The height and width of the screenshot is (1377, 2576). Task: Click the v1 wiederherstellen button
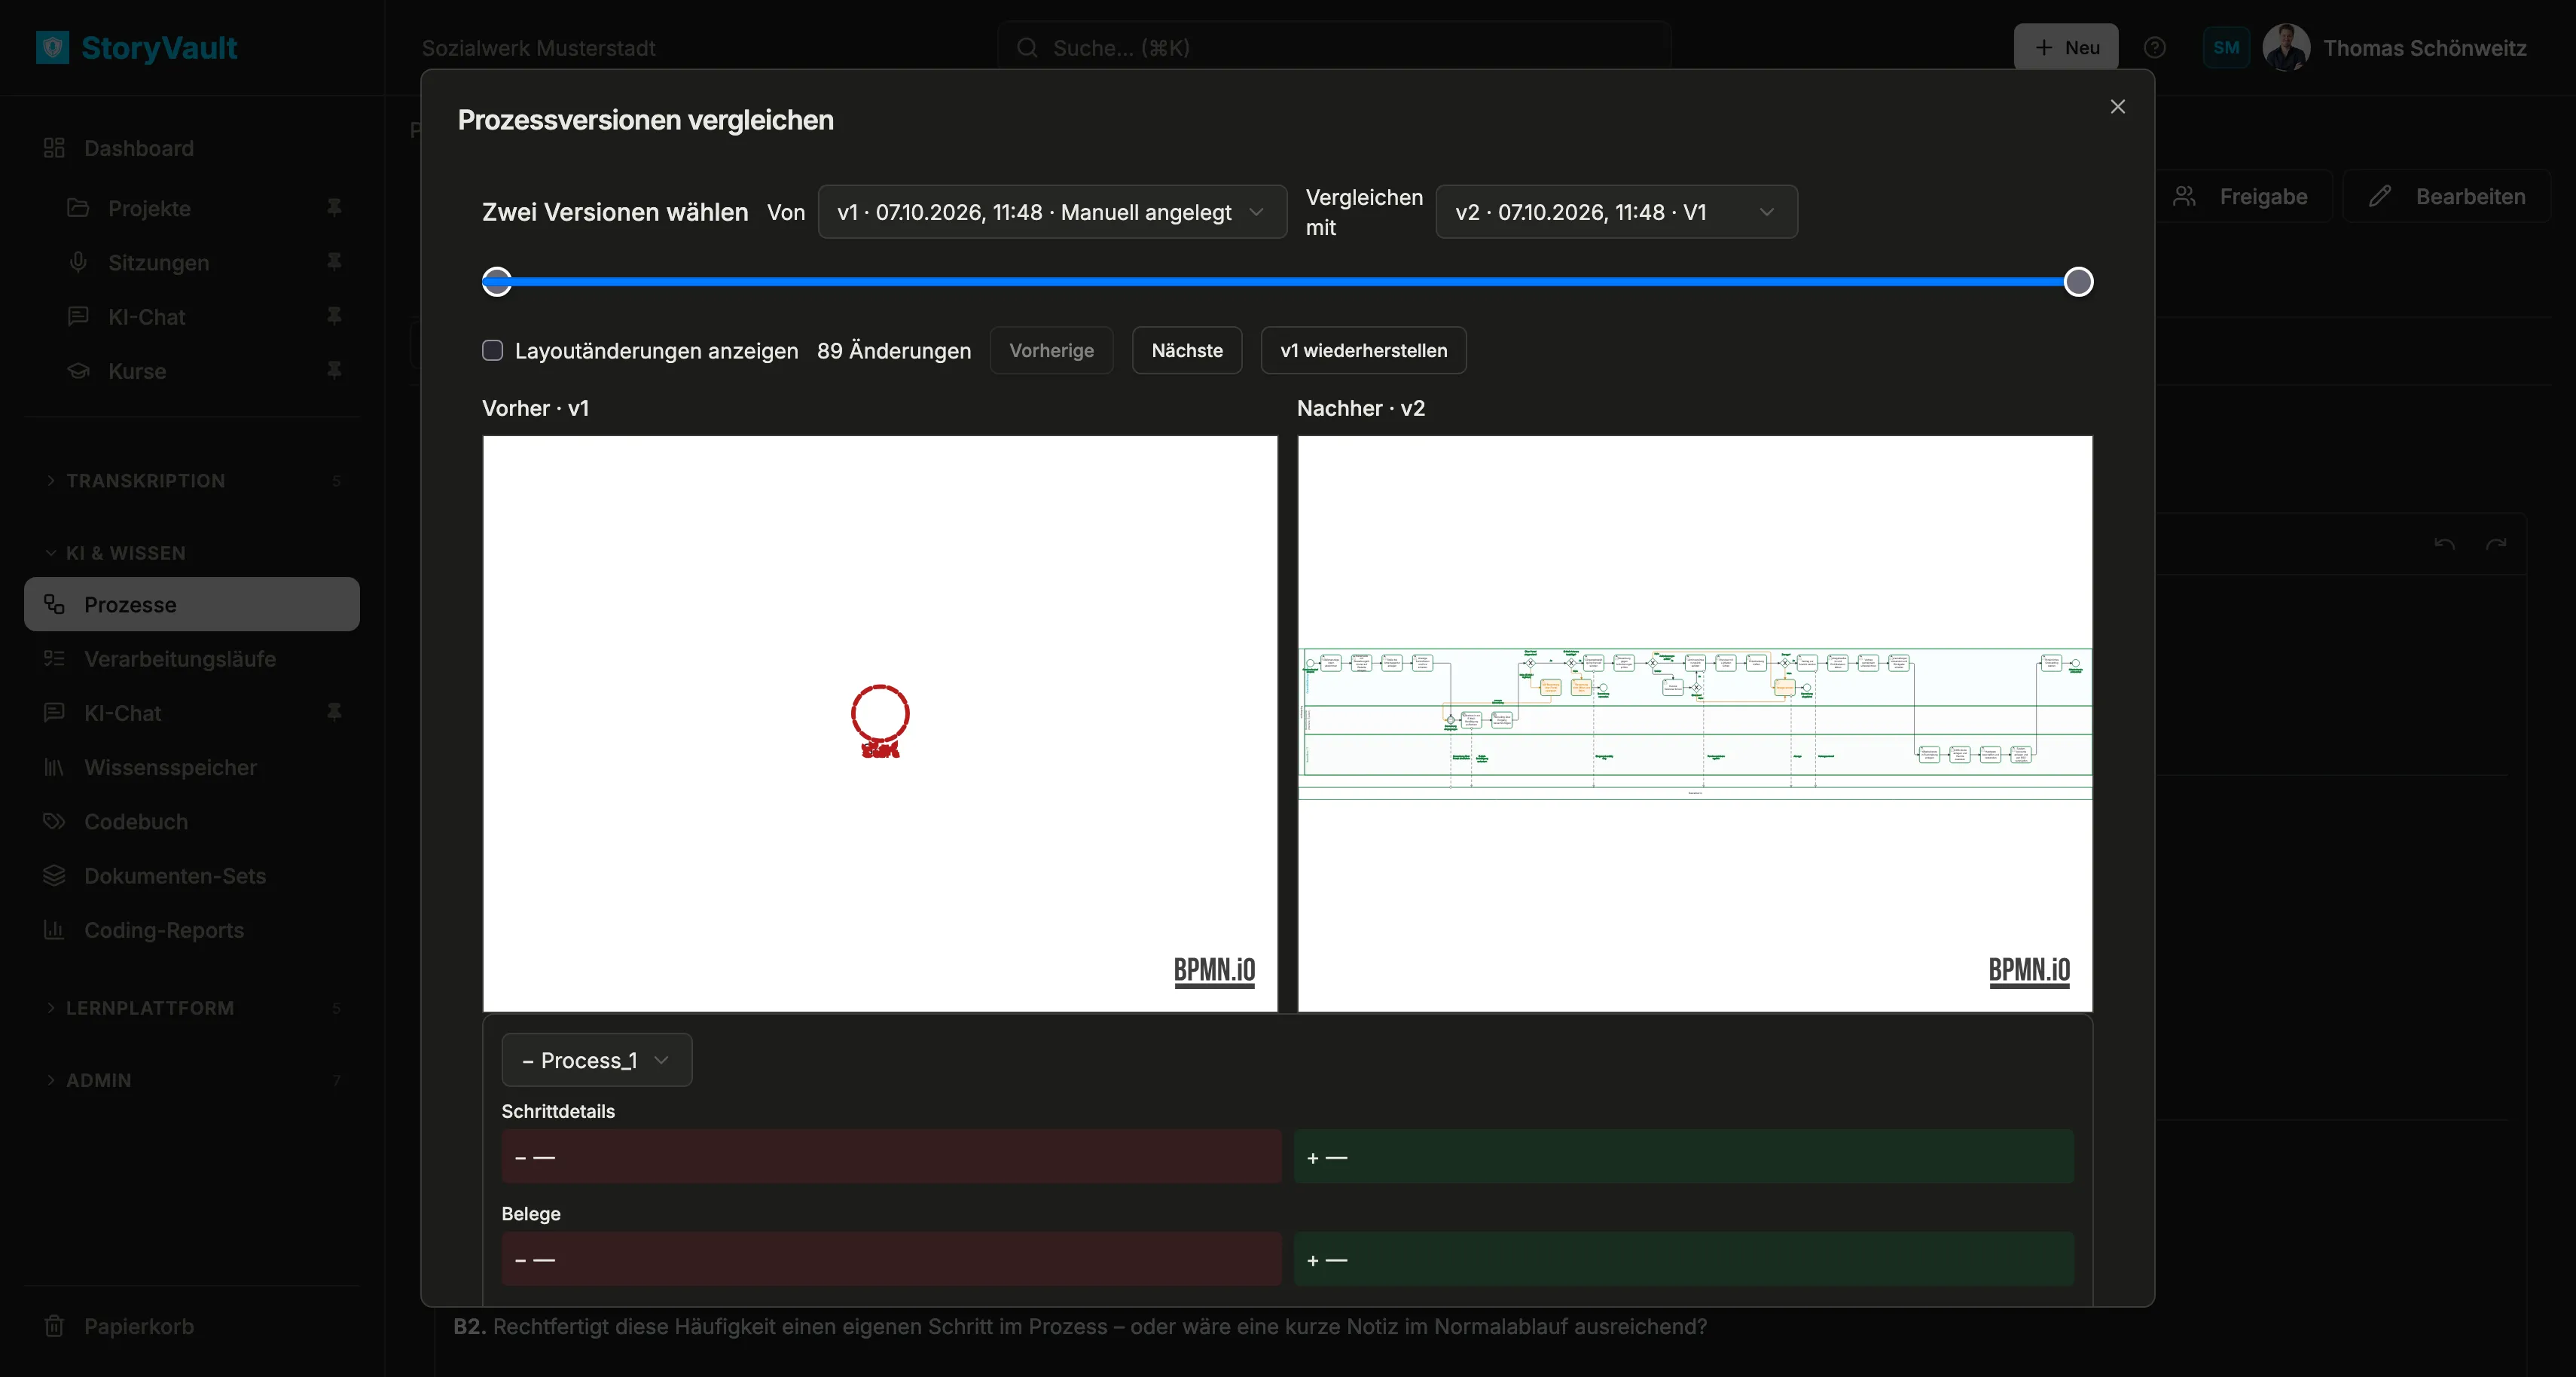1364,350
